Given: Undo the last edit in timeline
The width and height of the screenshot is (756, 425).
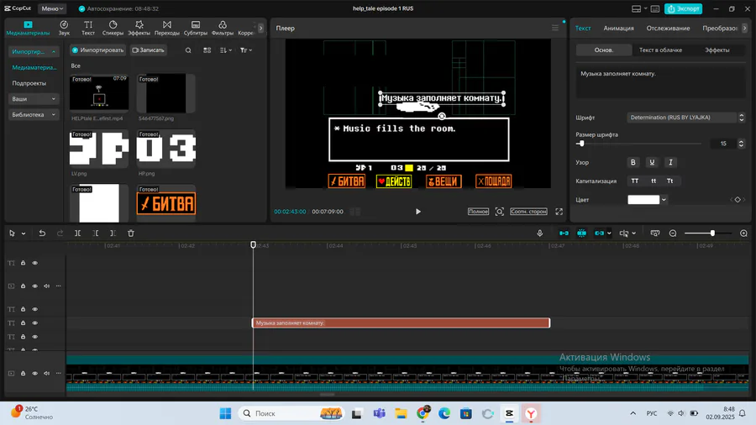Looking at the screenshot, I should [x=42, y=233].
